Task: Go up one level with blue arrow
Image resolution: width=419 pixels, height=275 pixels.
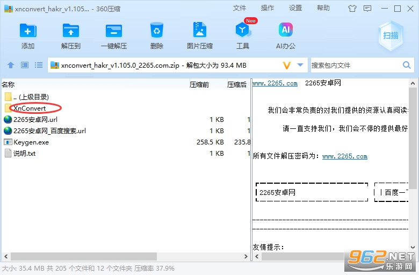Action: 11,65
